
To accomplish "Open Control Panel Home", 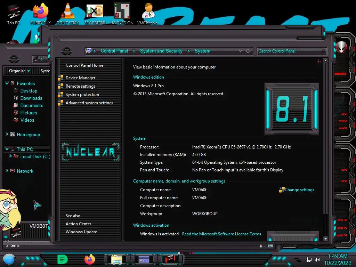I will 84,65.
